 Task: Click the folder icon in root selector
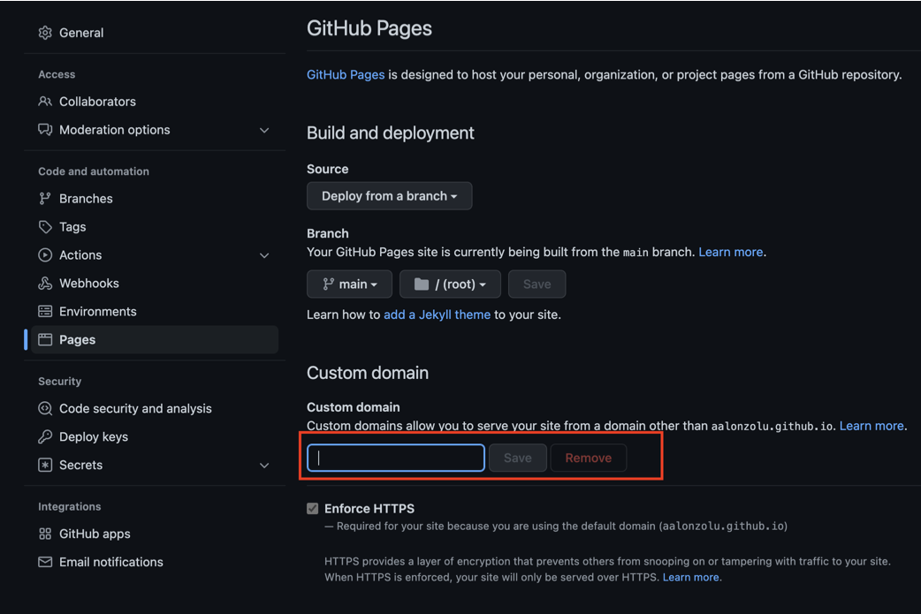coord(421,284)
